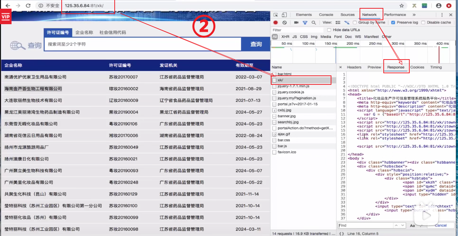458x236 pixels.
Task: Pretty print response with braces icon
Action: tap(342, 233)
